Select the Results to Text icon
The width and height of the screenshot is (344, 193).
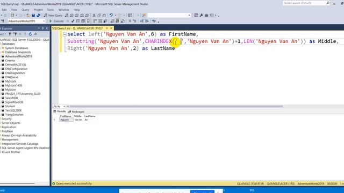tap(112, 21)
